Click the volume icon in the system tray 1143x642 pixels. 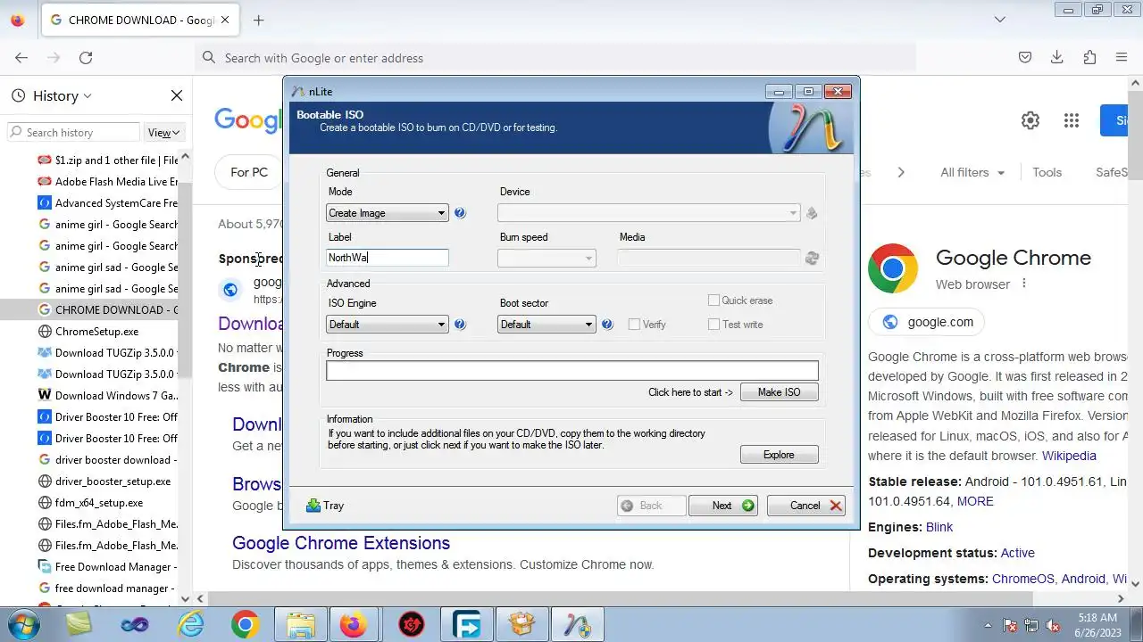pyautogui.click(x=1054, y=625)
